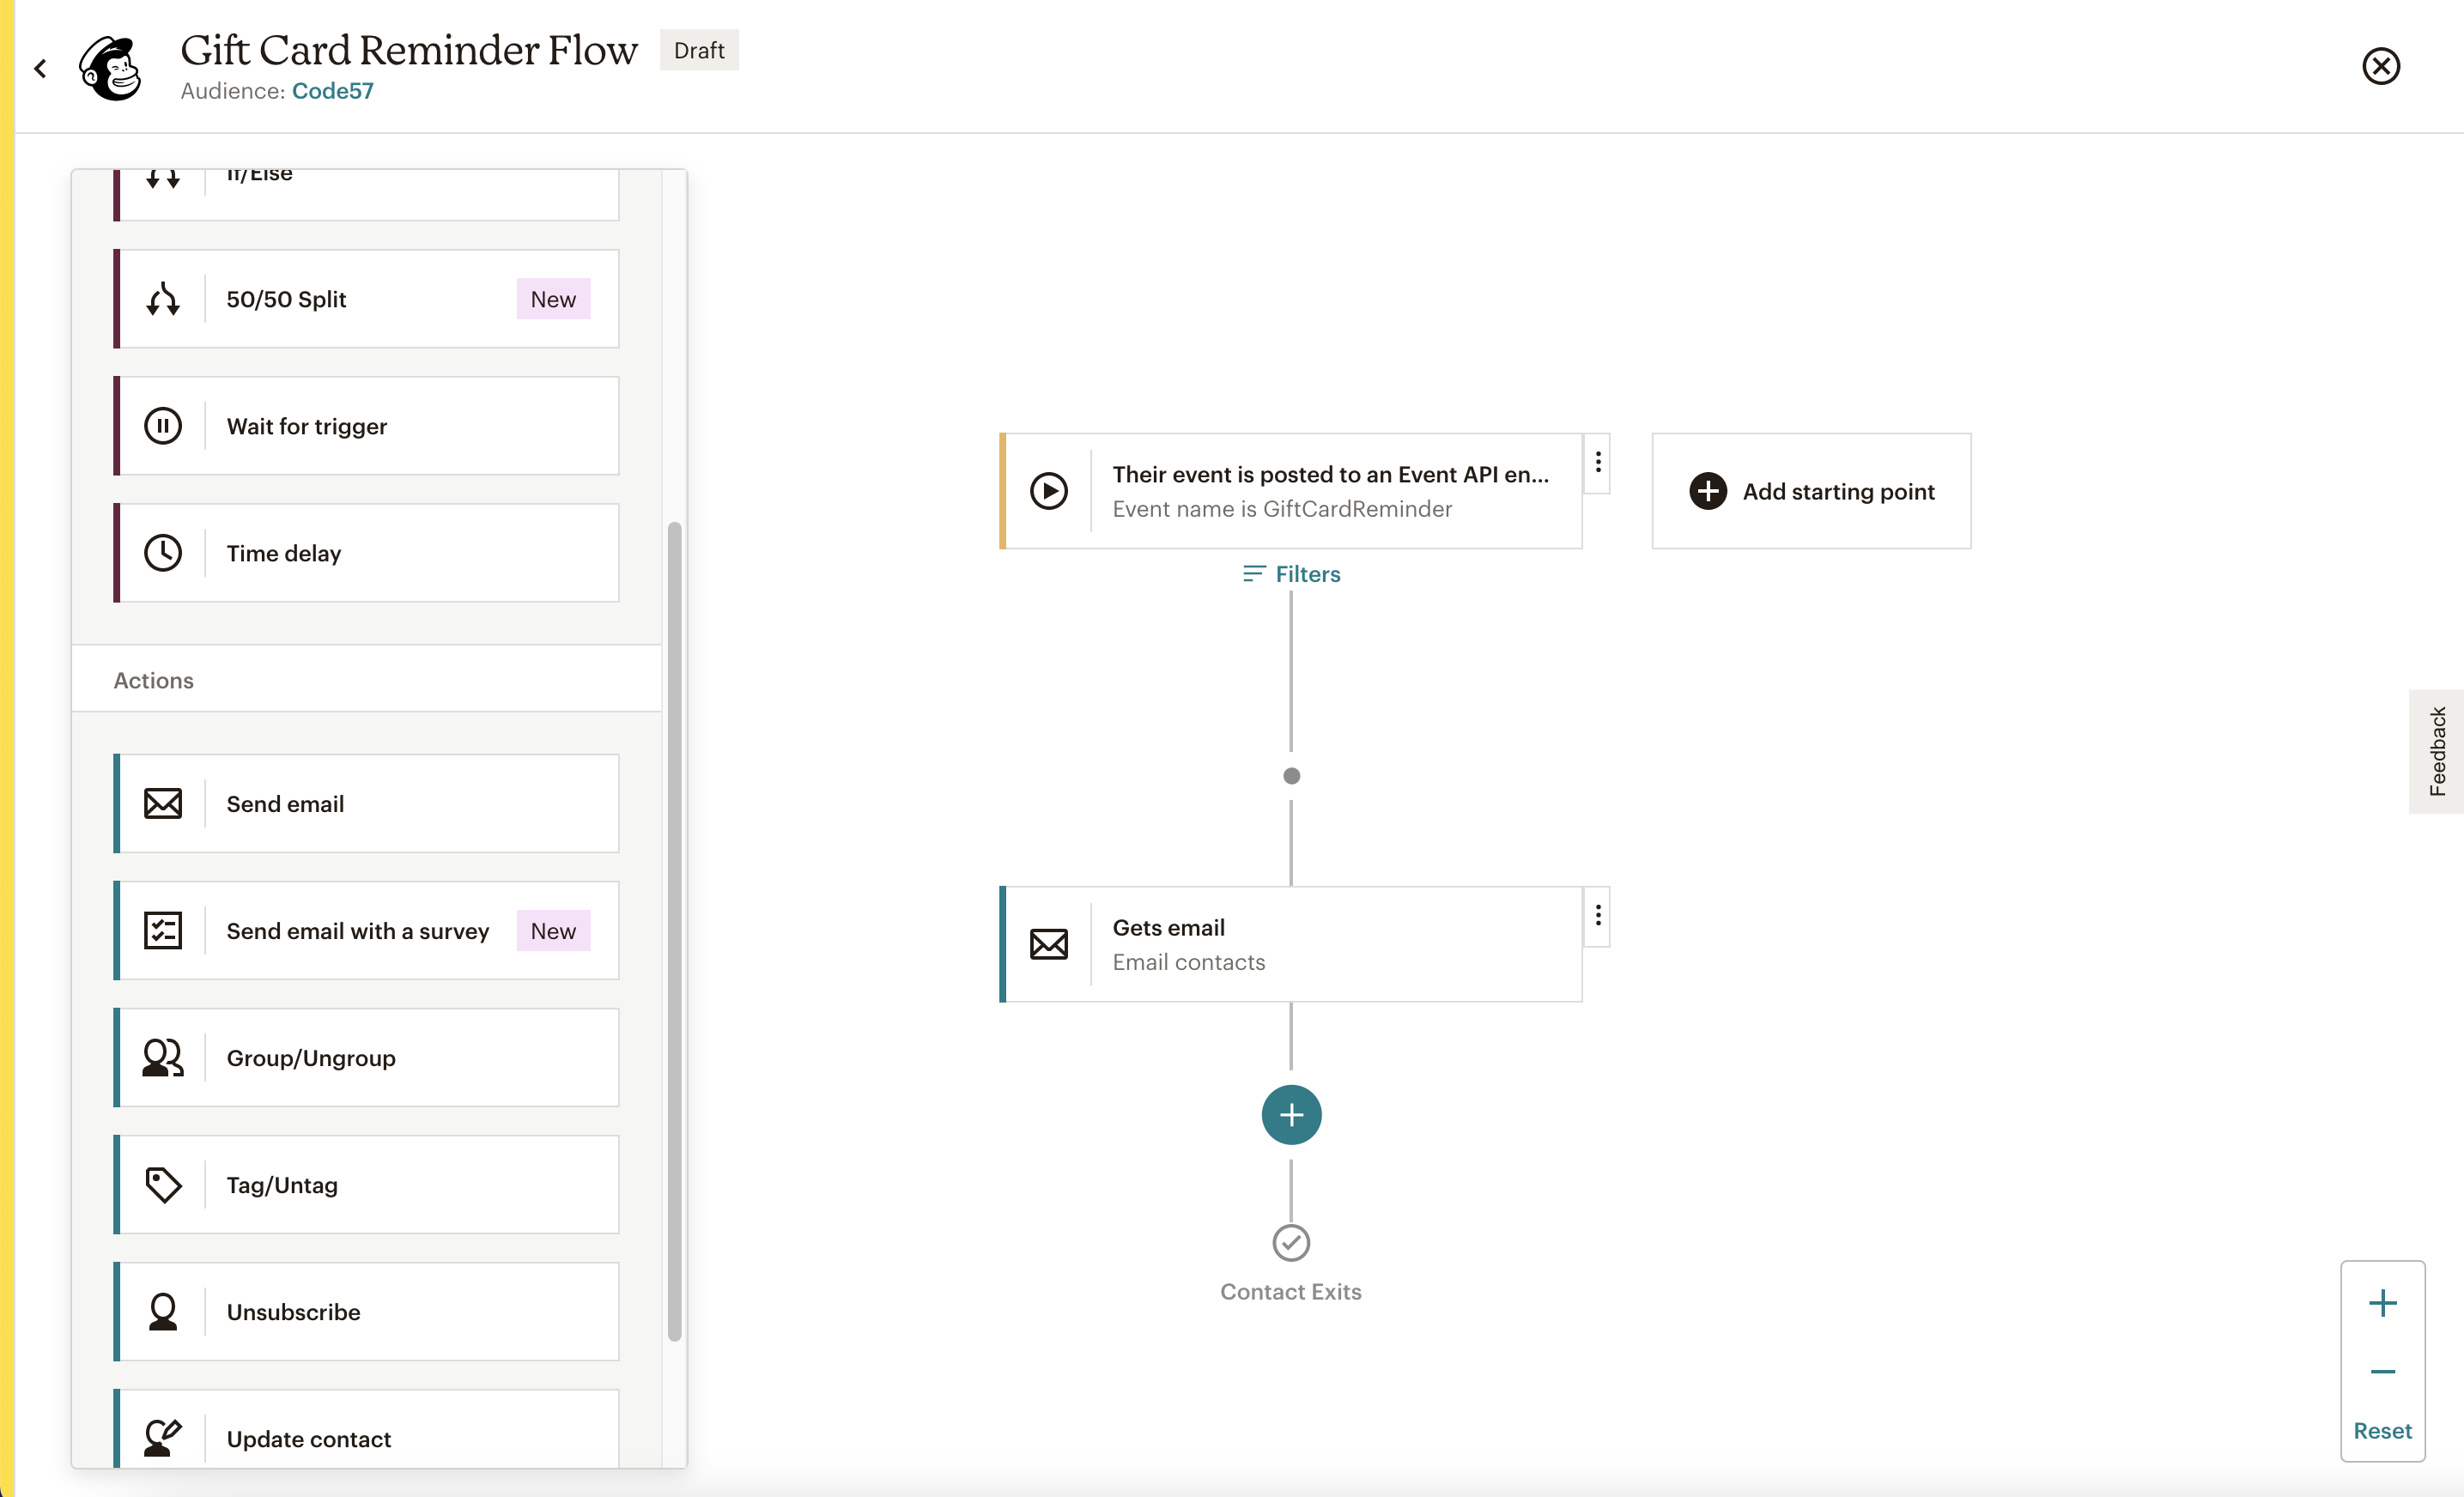The width and height of the screenshot is (2464, 1497).
Task: Select the Tag/Untag action
Action: [366, 1185]
